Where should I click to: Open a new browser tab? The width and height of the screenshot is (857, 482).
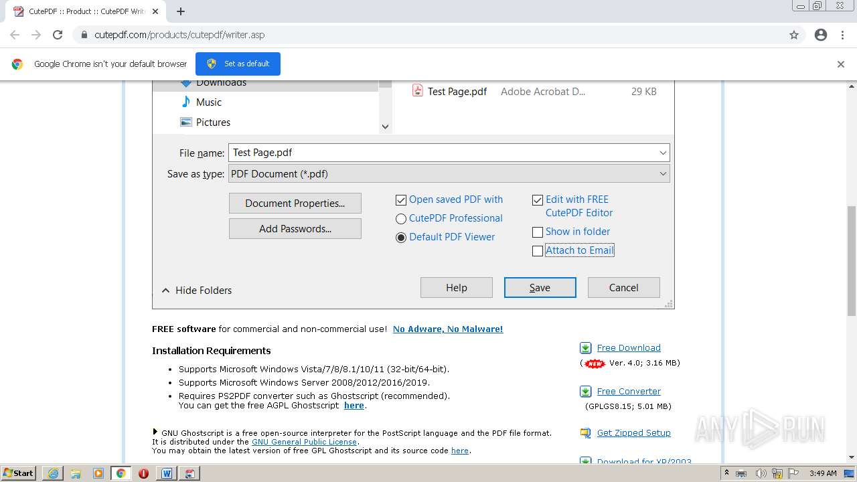pos(181,11)
